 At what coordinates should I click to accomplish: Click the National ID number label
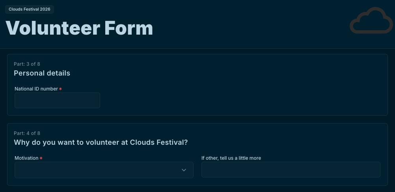[x=36, y=89]
